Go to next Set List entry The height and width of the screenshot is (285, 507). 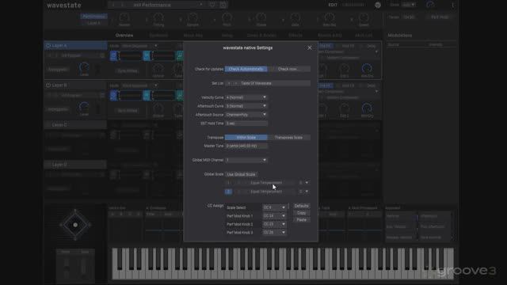point(236,83)
